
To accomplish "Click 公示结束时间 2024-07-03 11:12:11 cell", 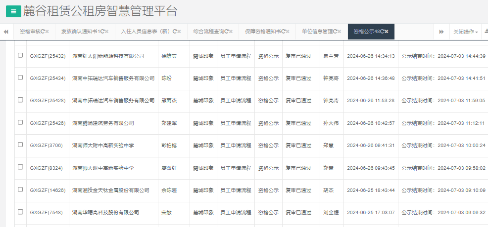I will pyautogui.click(x=443, y=123).
